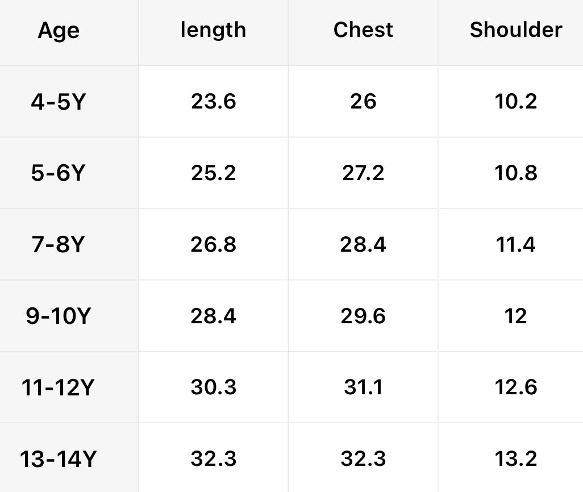Click the 4-5Y age row label

[x=58, y=102]
